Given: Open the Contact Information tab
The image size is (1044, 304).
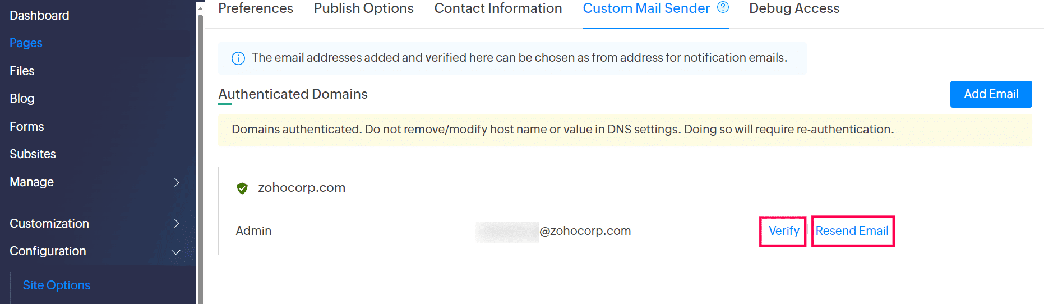Looking at the screenshot, I should pyautogui.click(x=498, y=8).
